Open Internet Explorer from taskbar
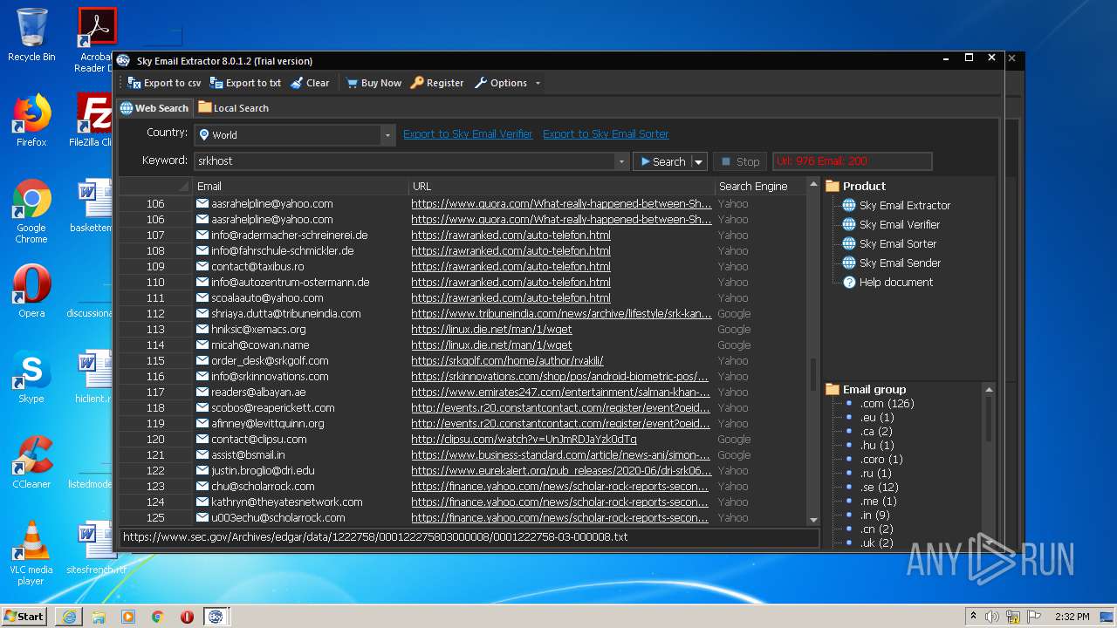The height and width of the screenshot is (628, 1117). point(69,617)
